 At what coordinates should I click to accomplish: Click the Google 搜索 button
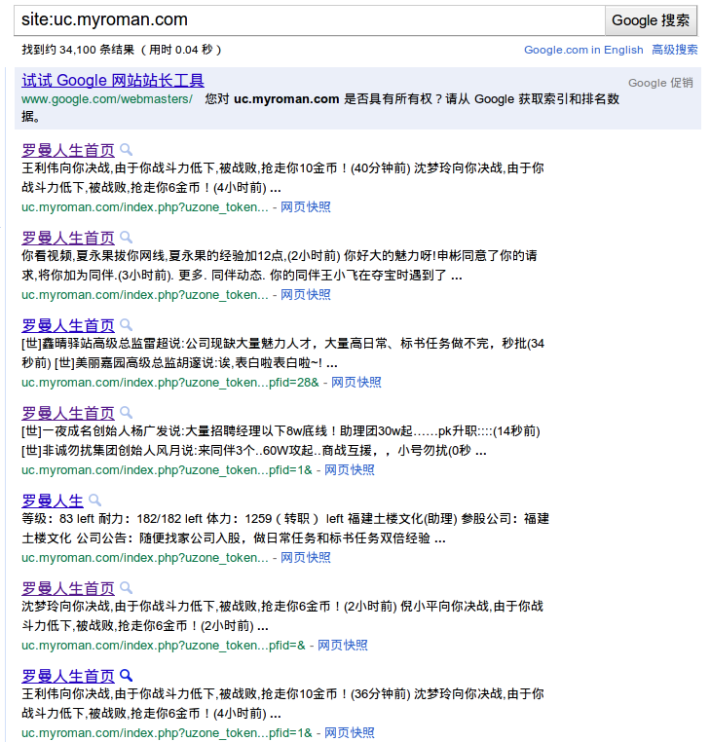point(651,20)
